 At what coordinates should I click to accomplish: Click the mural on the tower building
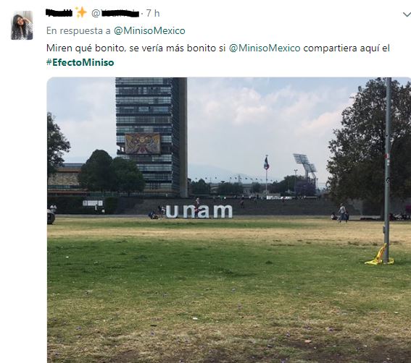[142, 143]
